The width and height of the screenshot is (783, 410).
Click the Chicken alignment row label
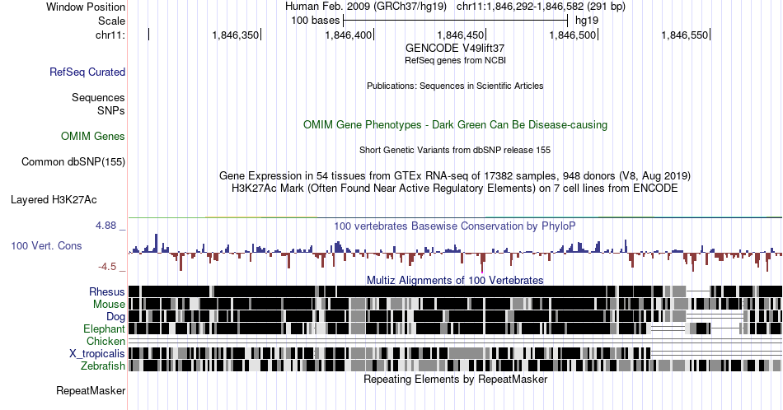105,341
